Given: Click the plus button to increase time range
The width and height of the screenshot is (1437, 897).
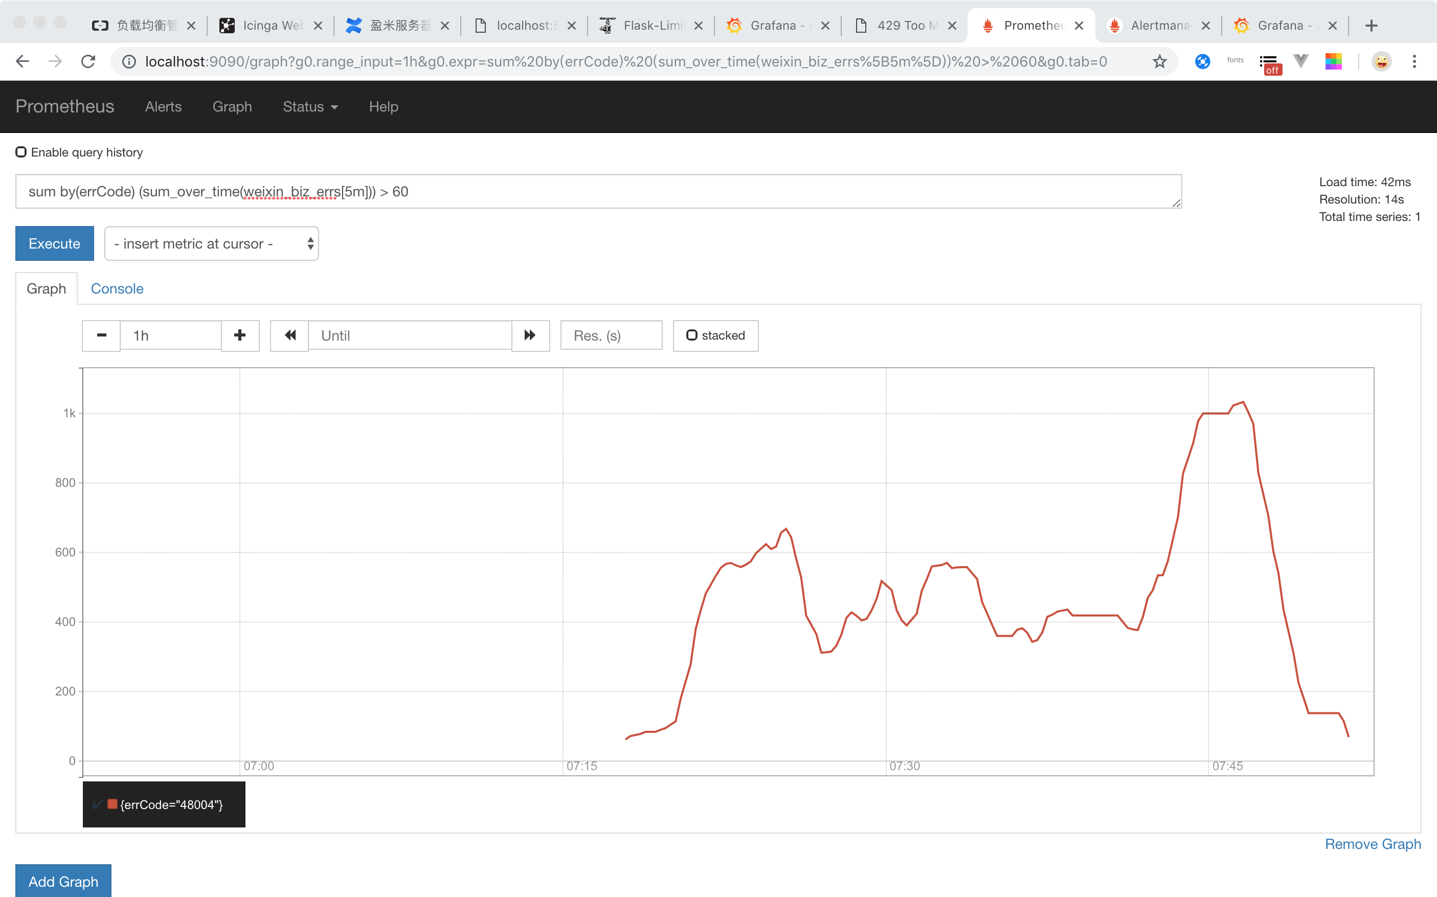Looking at the screenshot, I should coord(240,336).
